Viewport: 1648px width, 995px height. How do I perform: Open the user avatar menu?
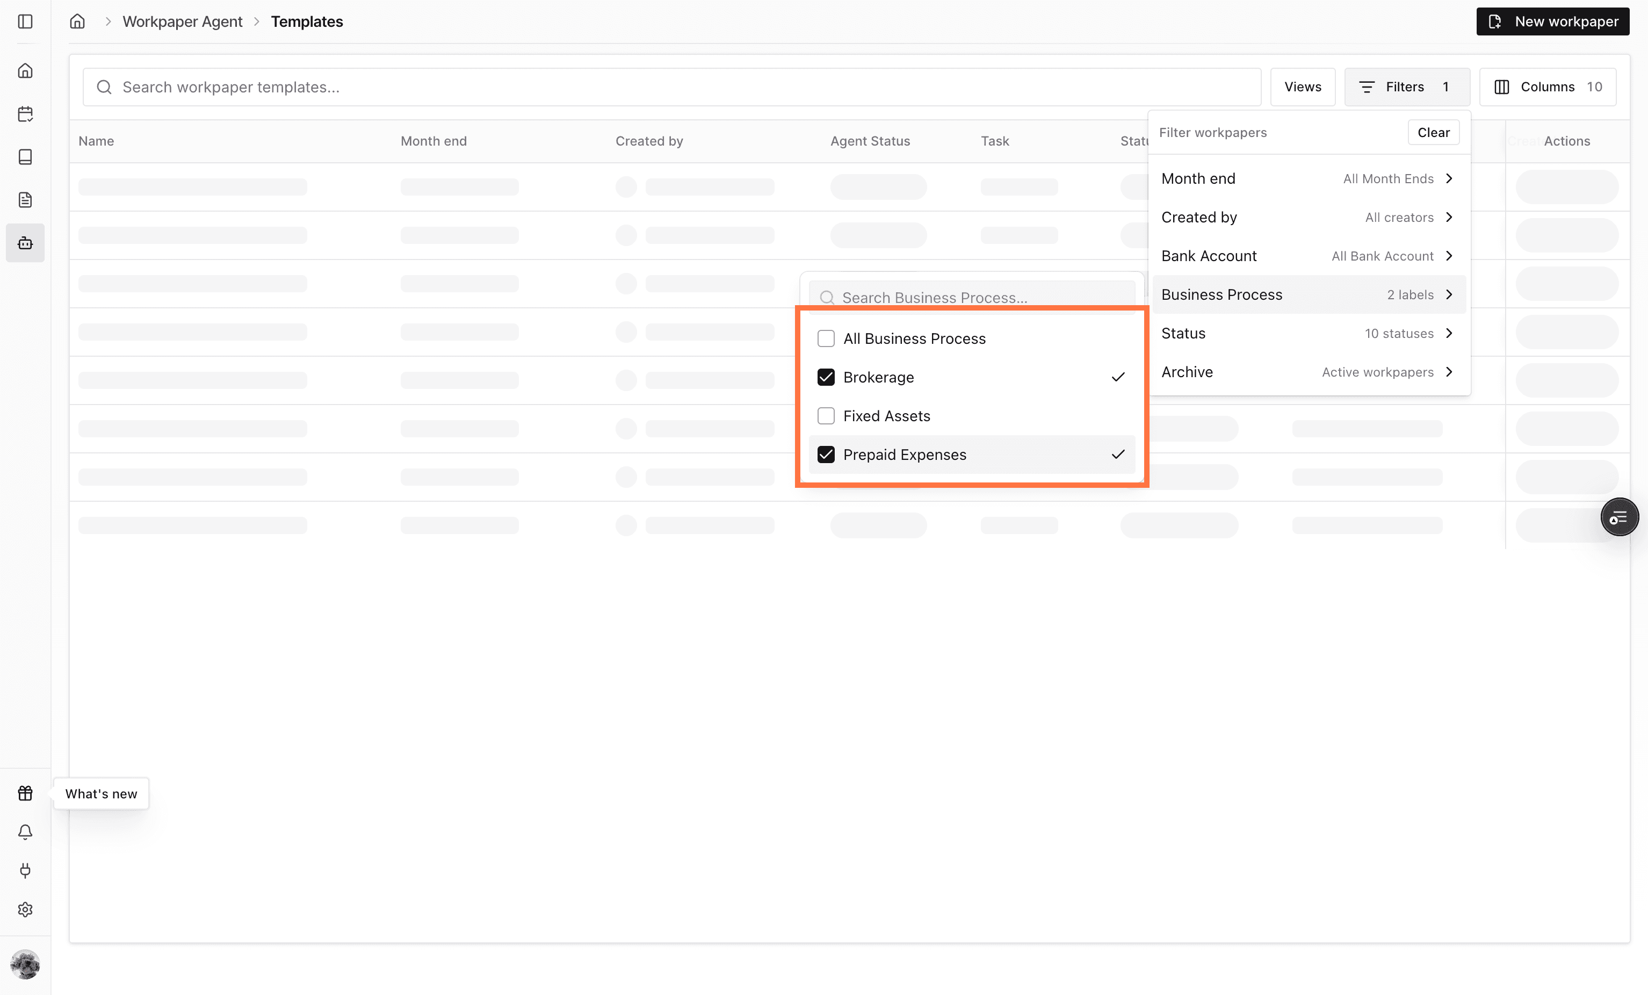pos(25,964)
